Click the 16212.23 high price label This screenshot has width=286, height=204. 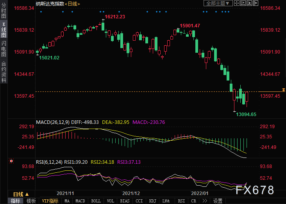115,16
